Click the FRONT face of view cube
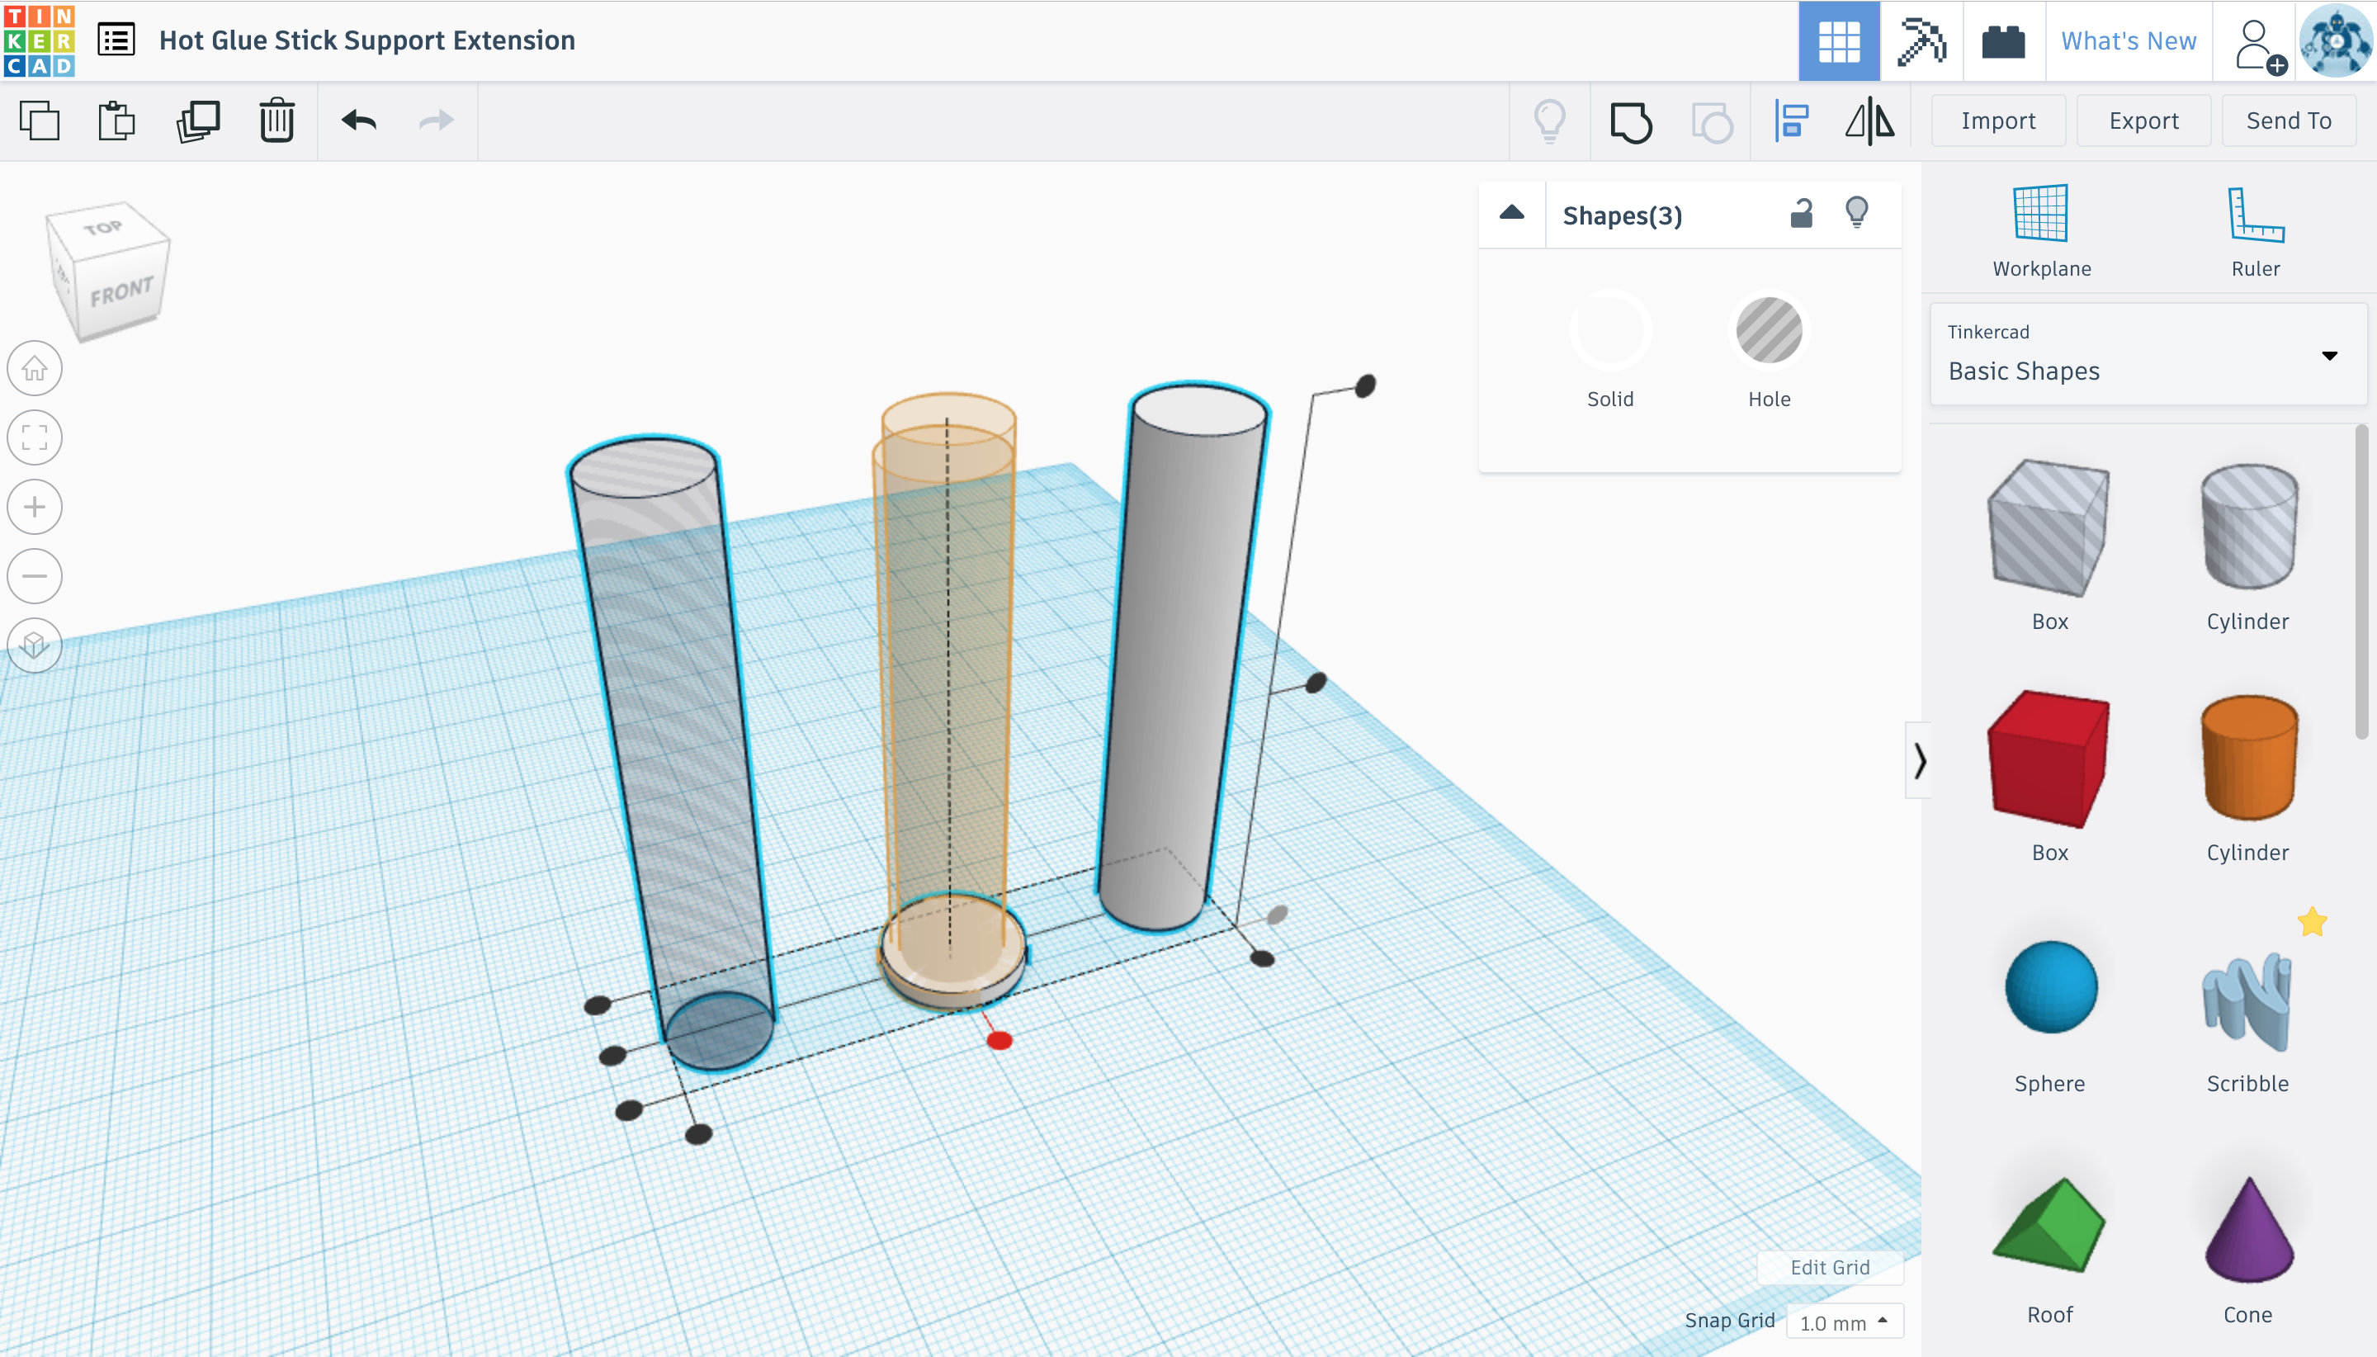Screen dimensions: 2377x1357 click(x=121, y=294)
